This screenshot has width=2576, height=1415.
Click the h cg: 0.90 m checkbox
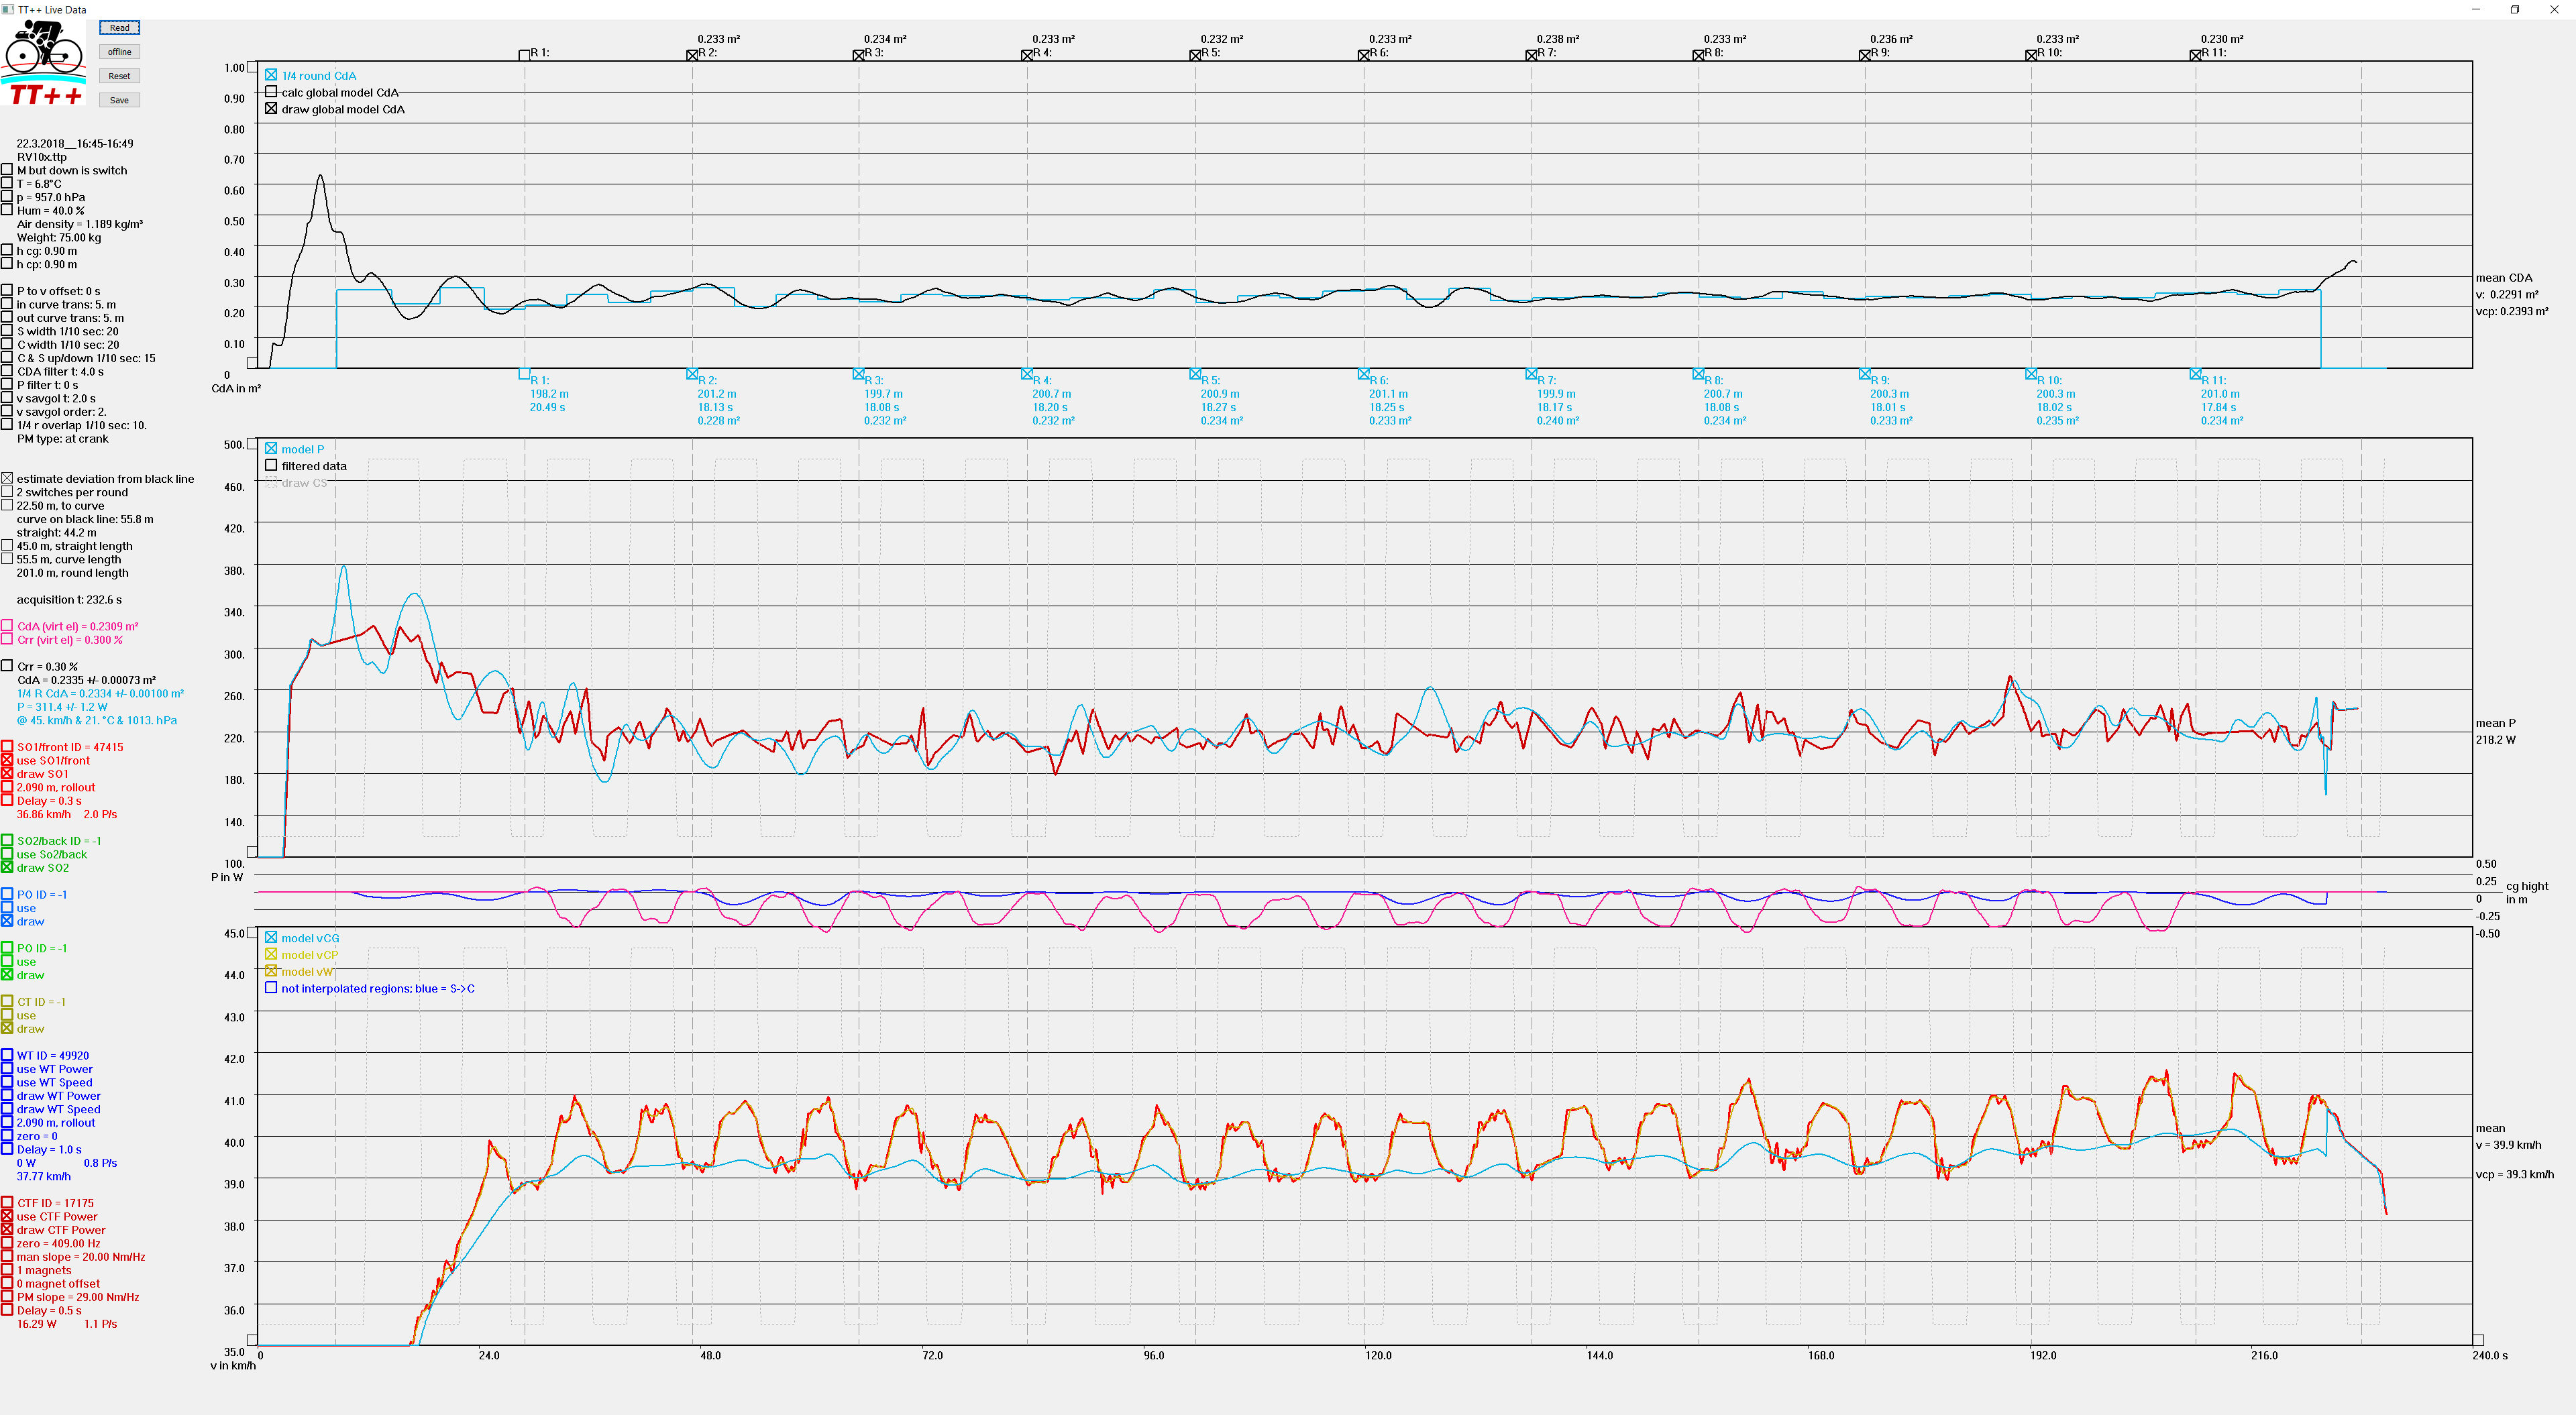click(x=7, y=251)
